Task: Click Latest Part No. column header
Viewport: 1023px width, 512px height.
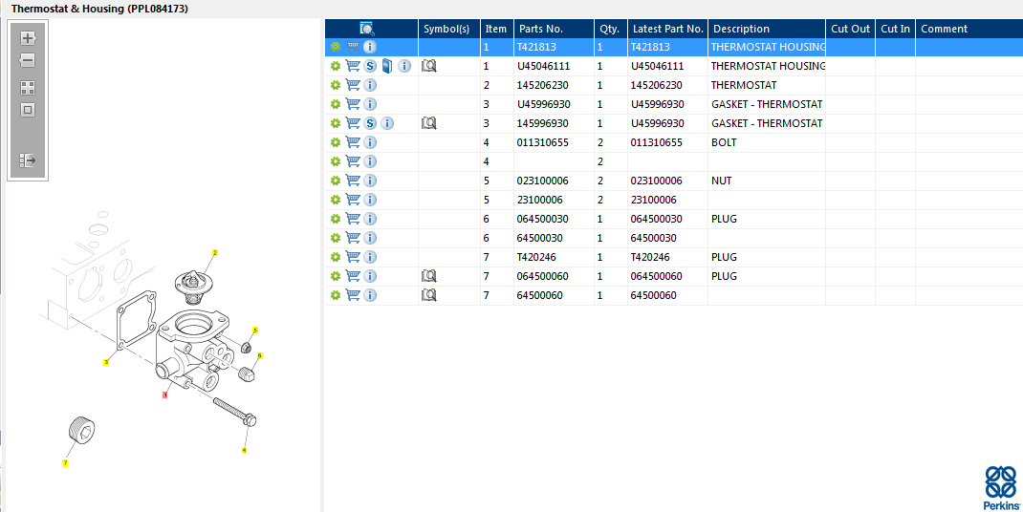Action: [x=667, y=29]
